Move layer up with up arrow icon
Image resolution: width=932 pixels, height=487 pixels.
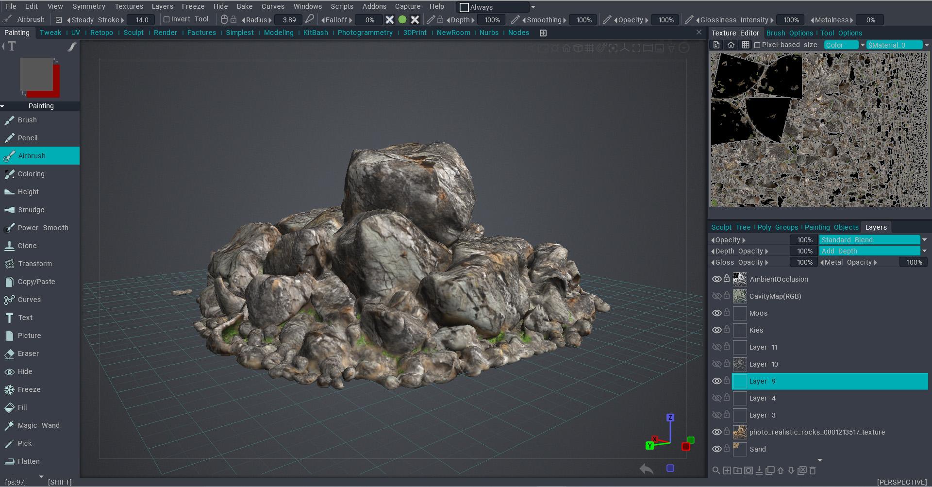tap(781, 470)
